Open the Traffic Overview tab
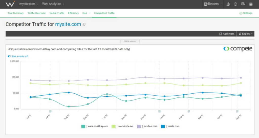Image resolution: width=259 pixels, height=138 pixels. pos(36,13)
